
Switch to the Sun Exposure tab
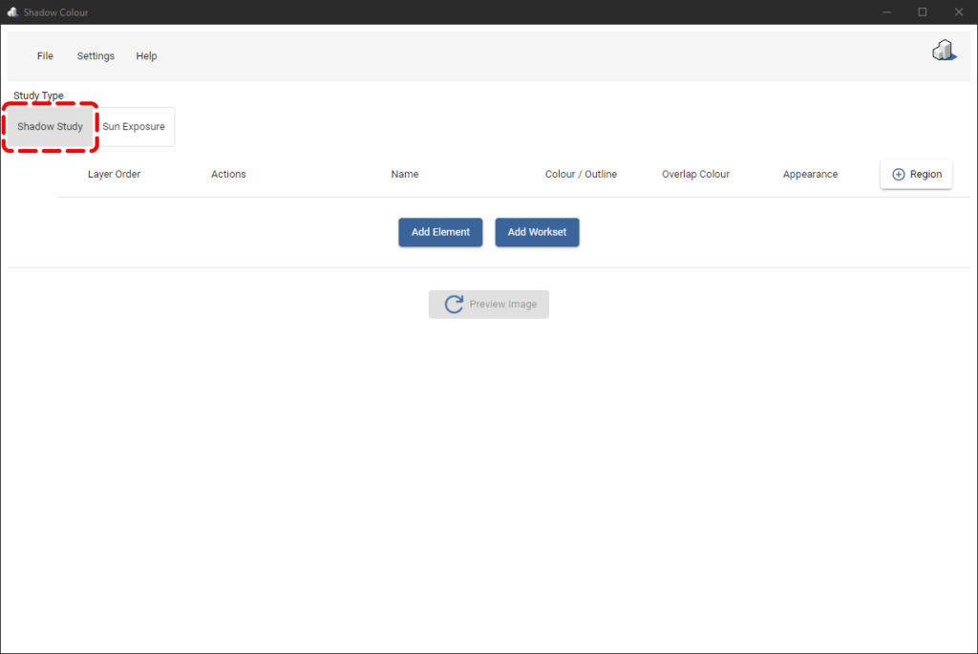coord(133,126)
